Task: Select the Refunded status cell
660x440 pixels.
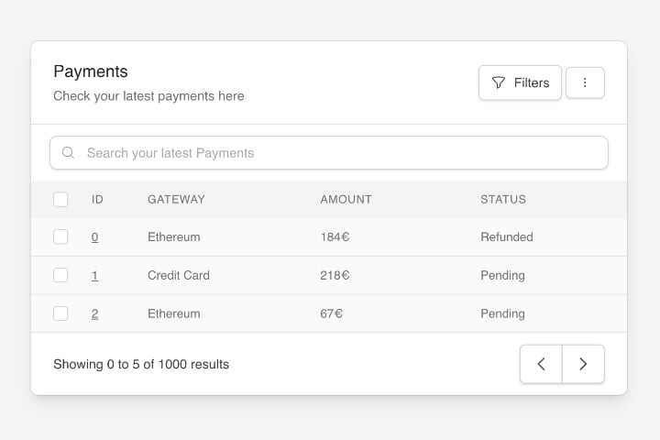Action: coord(506,236)
